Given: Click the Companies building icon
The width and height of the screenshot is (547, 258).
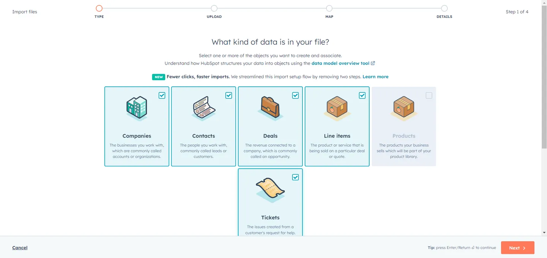Looking at the screenshot, I should point(137,108).
